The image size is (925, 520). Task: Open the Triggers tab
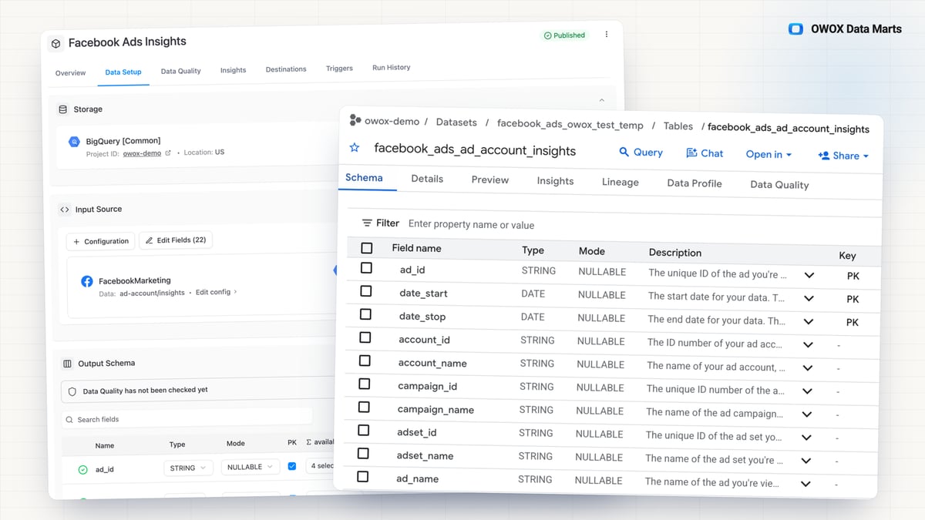pos(339,69)
